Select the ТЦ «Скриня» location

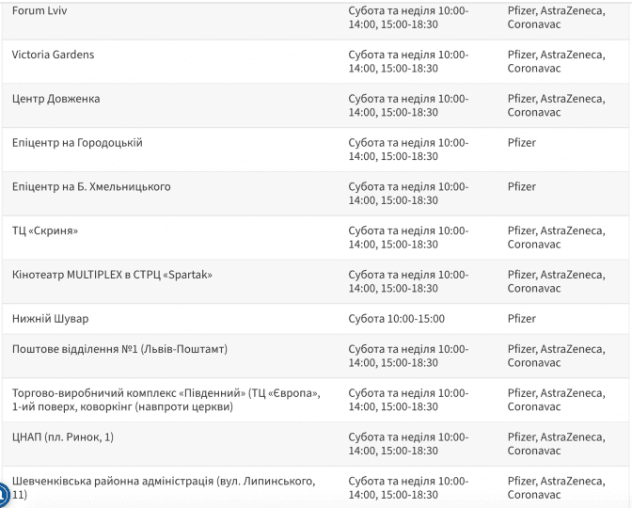click(x=45, y=230)
